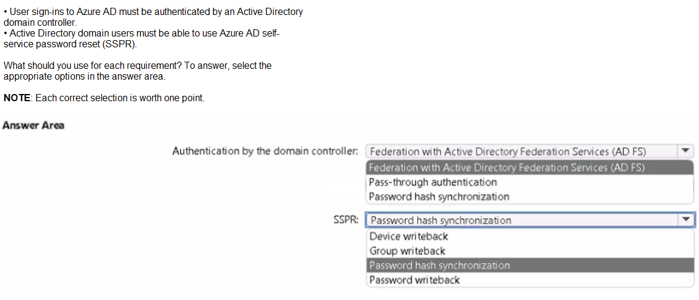
Task: Pick Password hash synchronization in authentication list
Action: point(530,196)
